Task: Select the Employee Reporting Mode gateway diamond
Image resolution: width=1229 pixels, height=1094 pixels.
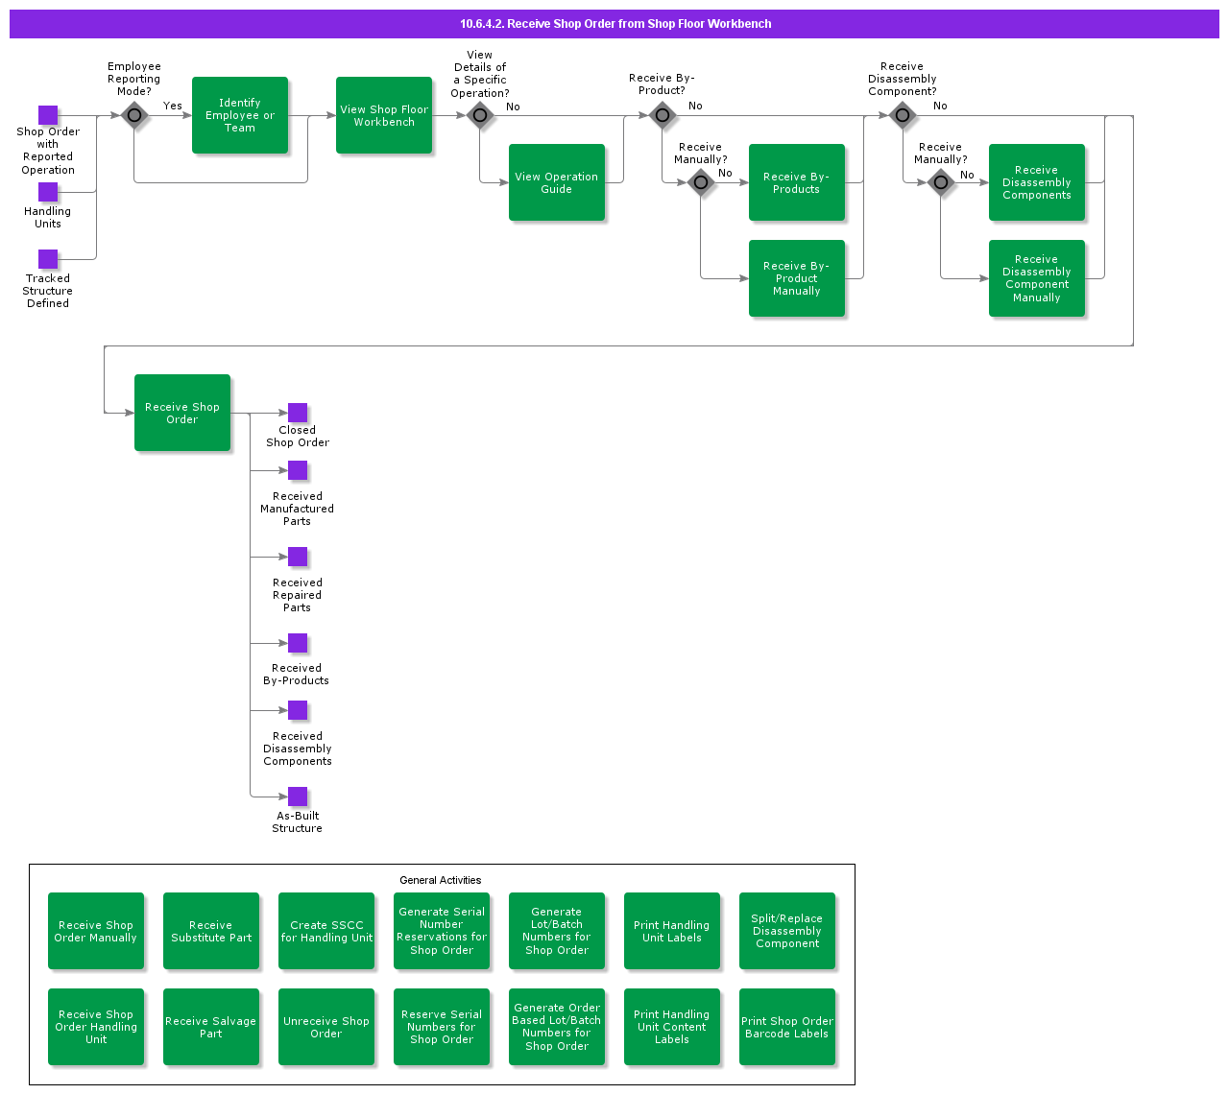Action: click(x=134, y=115)
